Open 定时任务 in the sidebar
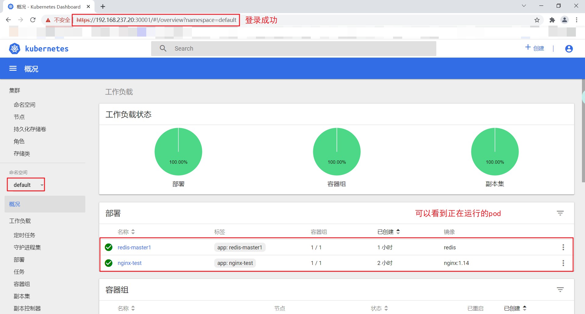Screen dimensions: 585x314 coord(24,235)
